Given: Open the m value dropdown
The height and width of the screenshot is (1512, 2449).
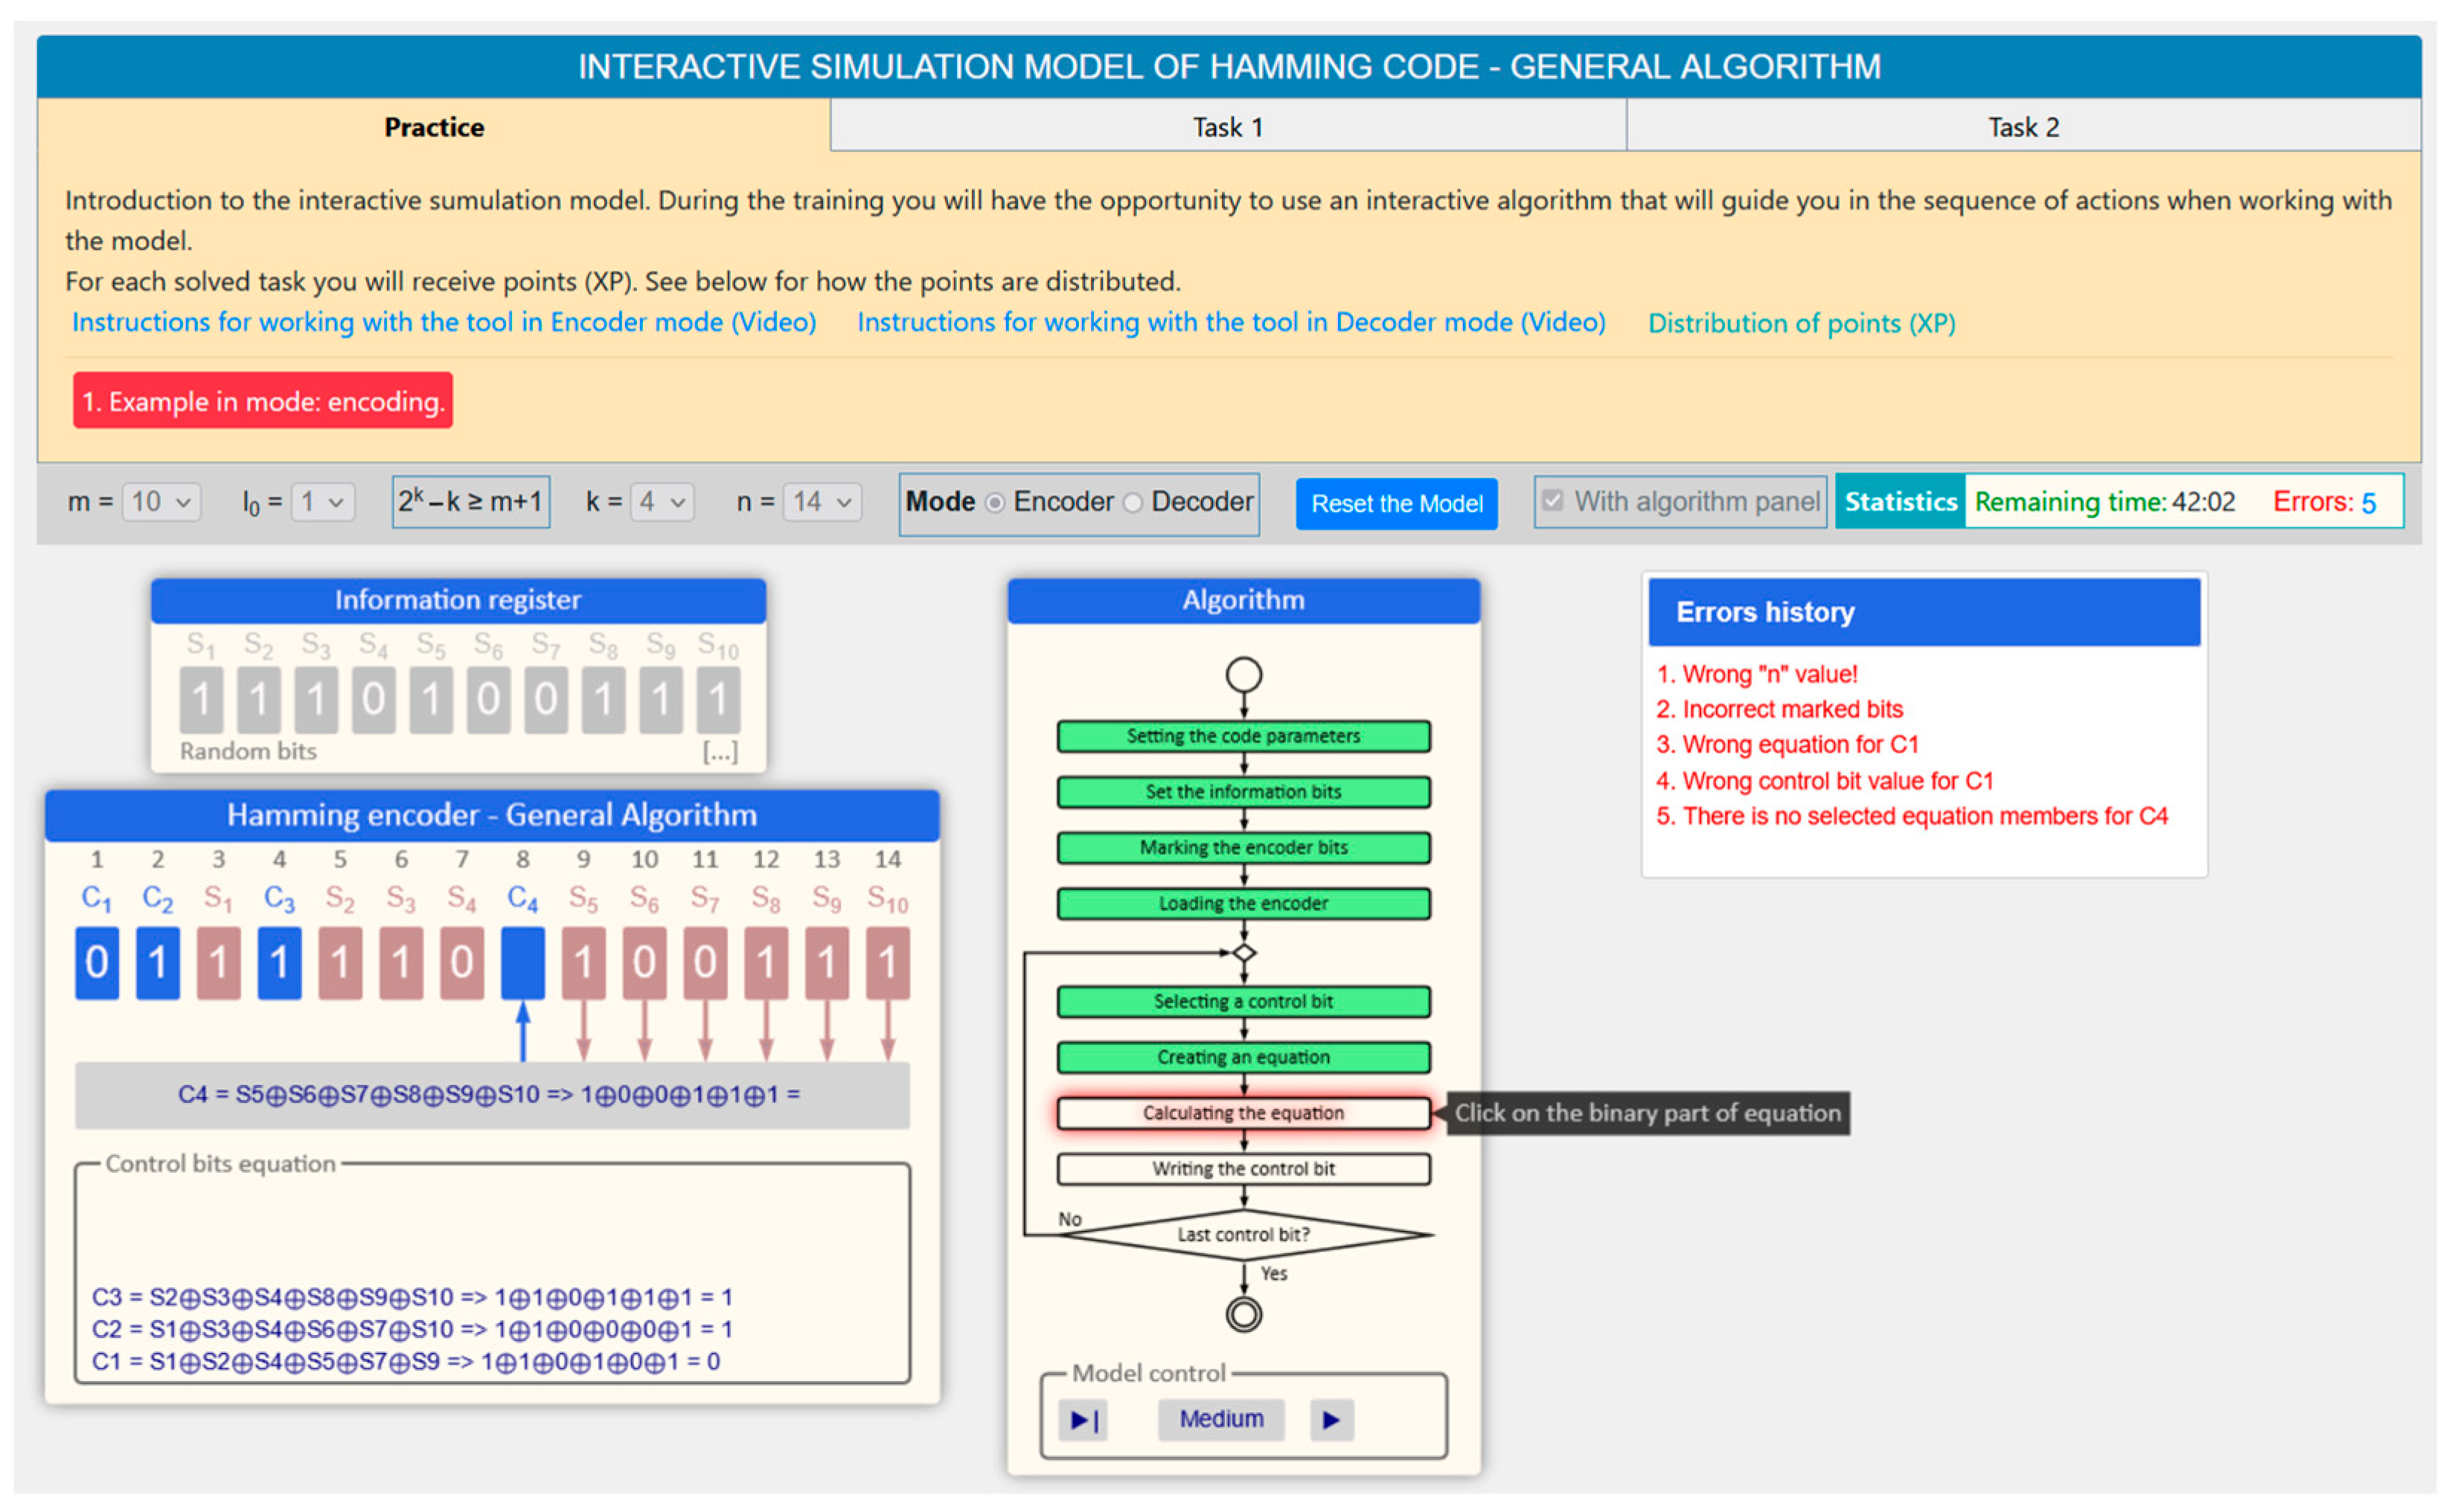Looking at the screenshot, I should [x=161, y=502].
